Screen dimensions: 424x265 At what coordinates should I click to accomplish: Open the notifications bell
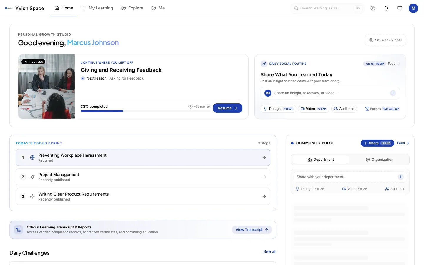point(386,8)
